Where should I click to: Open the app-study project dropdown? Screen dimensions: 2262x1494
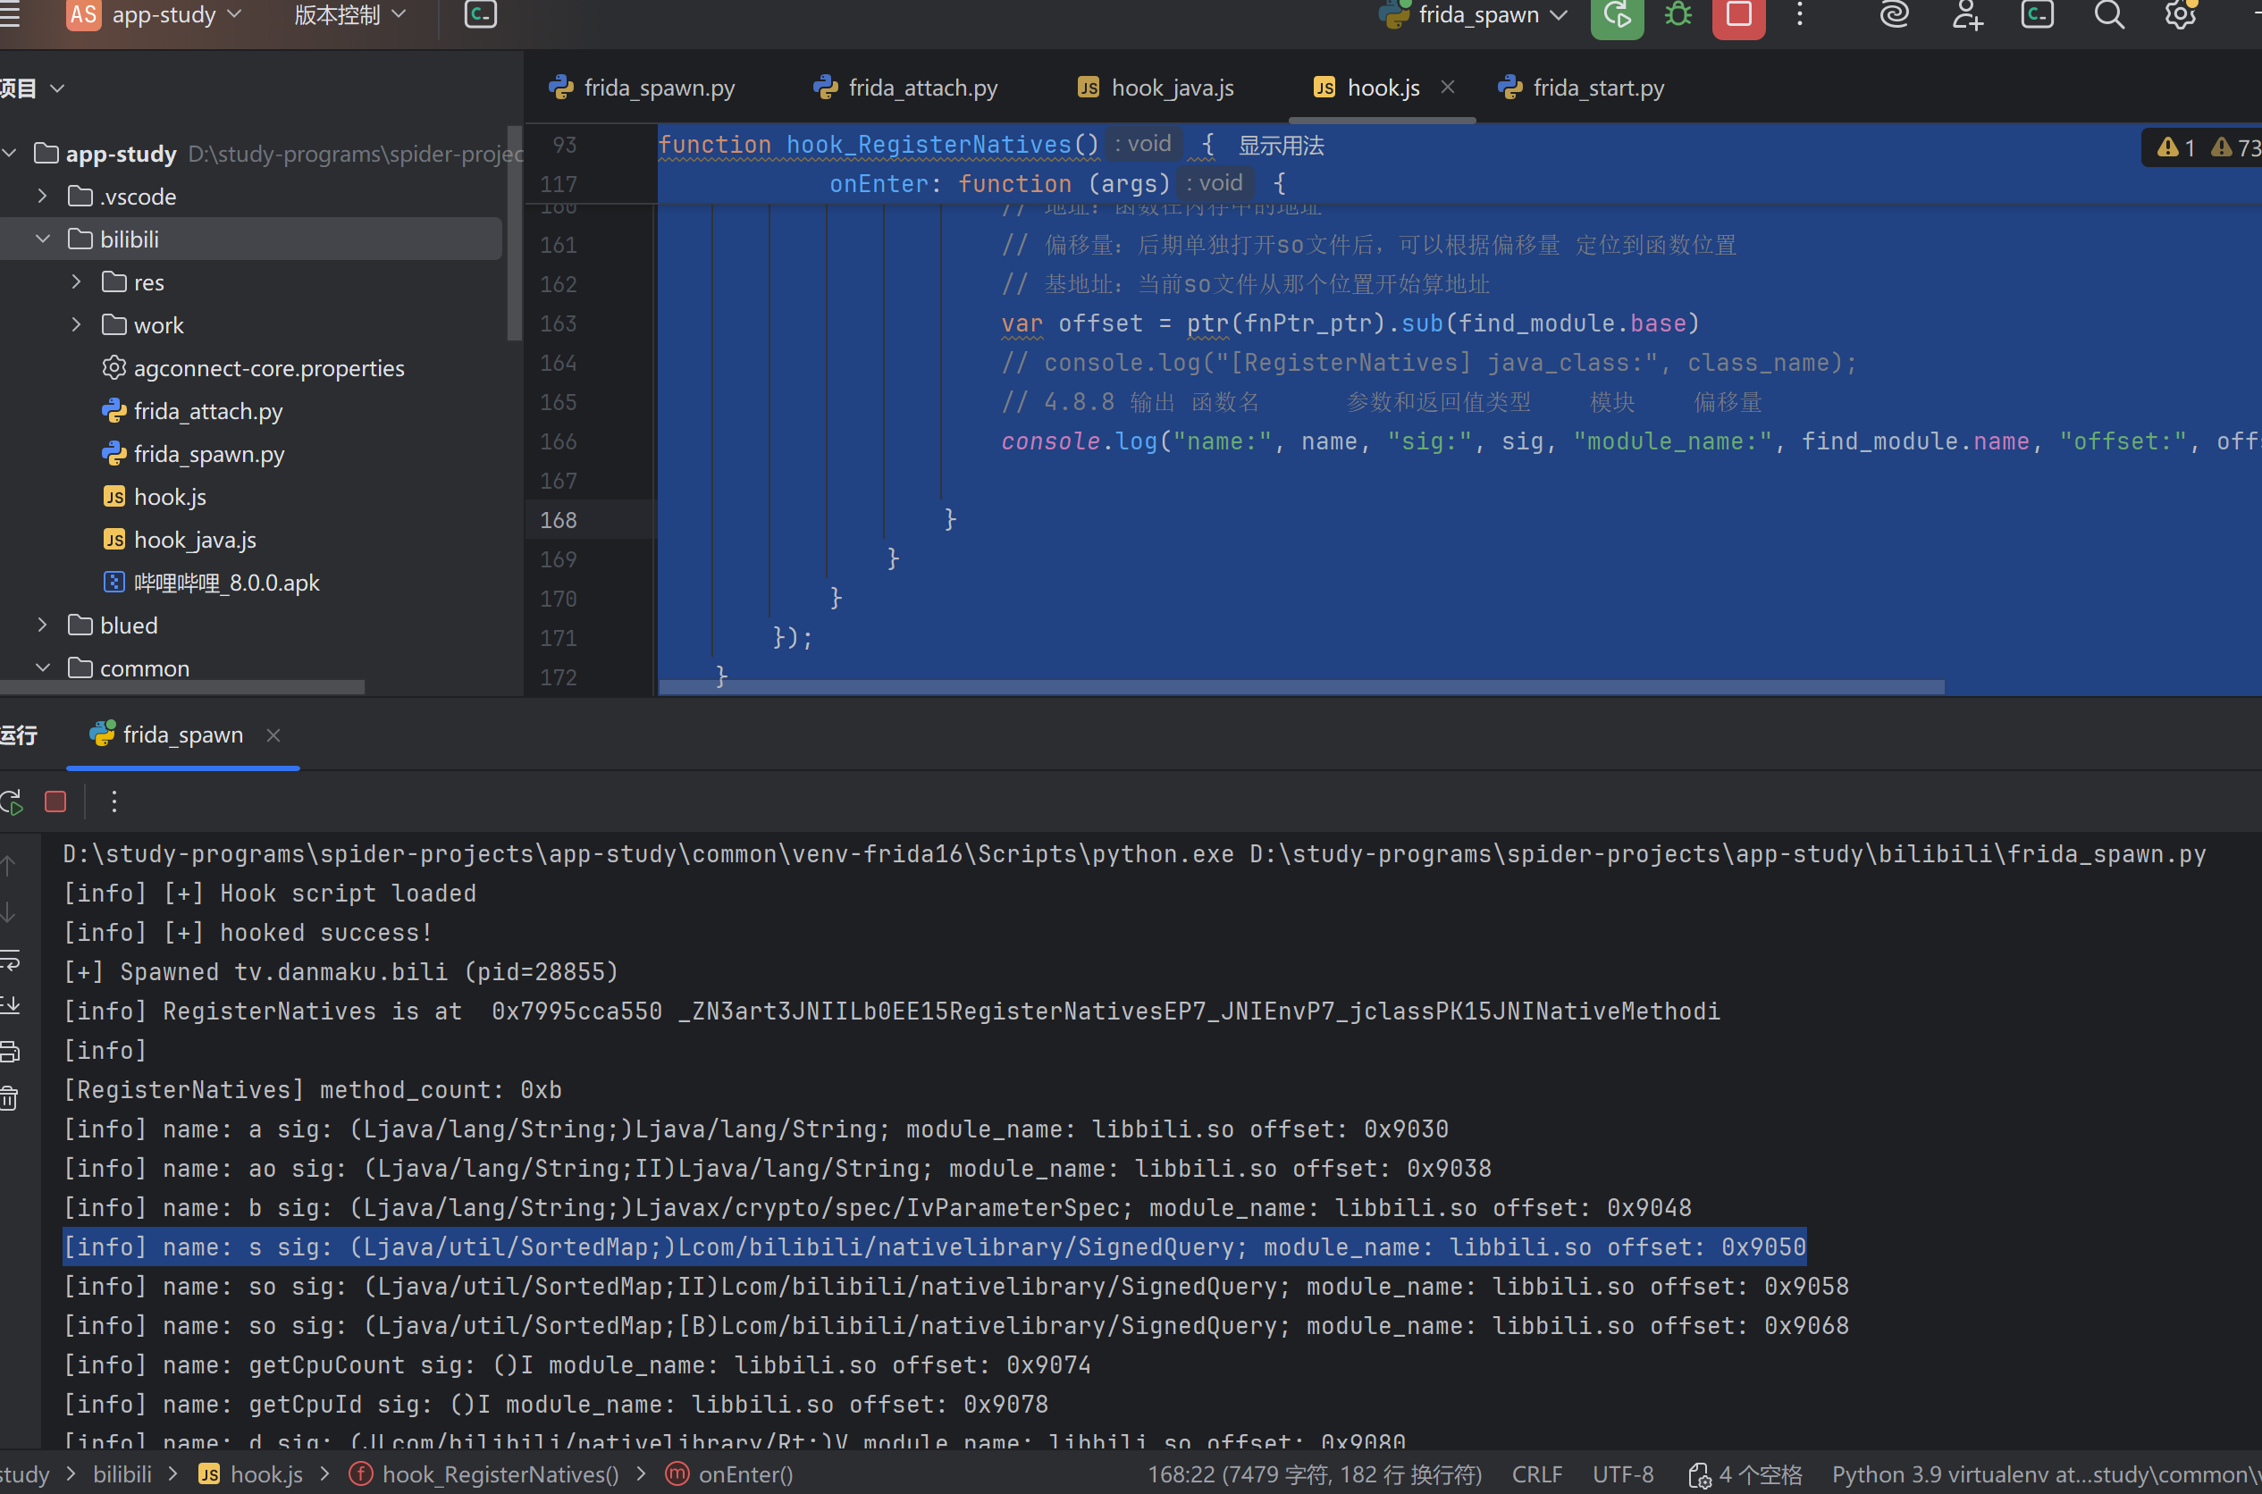point(155,14)
